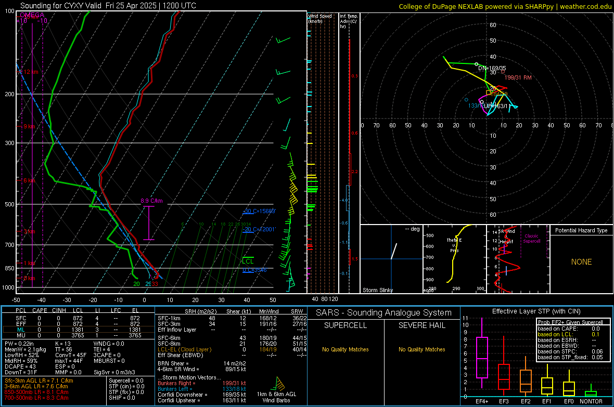Screen dimensions: 614x407
Task: Click the 'MBURST = 0' value
Action: [x=109, y=361]
